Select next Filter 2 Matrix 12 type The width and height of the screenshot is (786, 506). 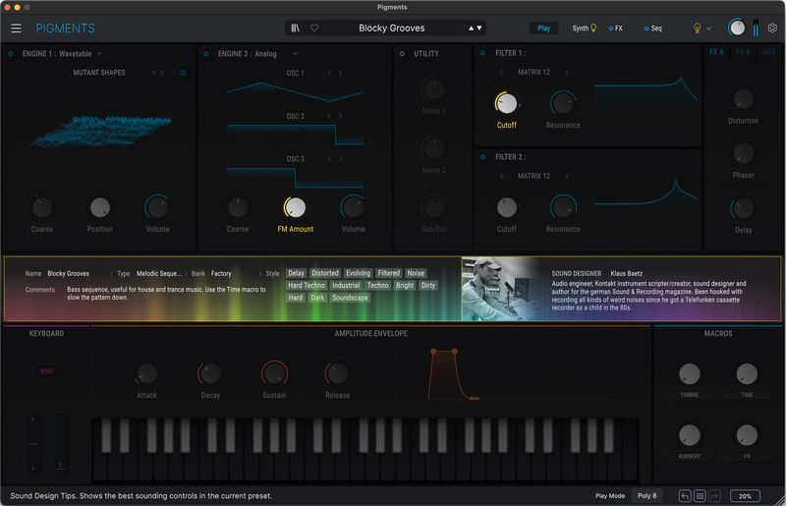(567, 176)
